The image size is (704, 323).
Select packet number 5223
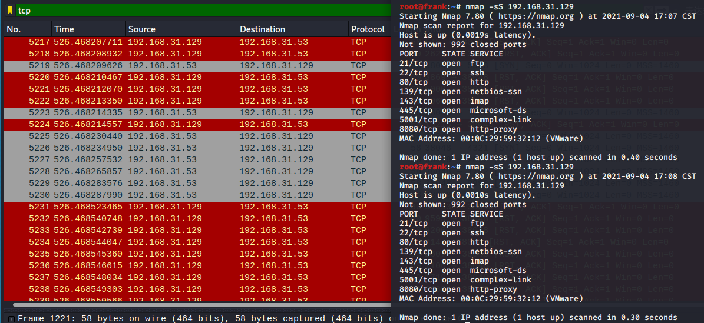[x=197, y=112]
